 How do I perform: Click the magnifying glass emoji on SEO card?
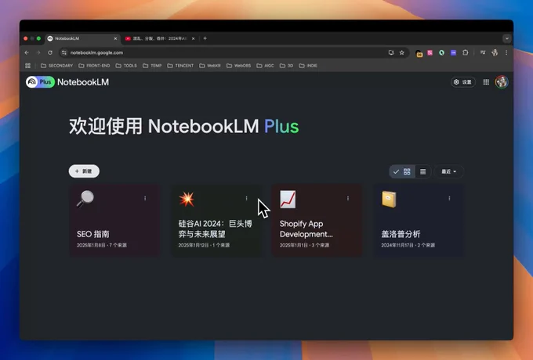coord(85,199)
